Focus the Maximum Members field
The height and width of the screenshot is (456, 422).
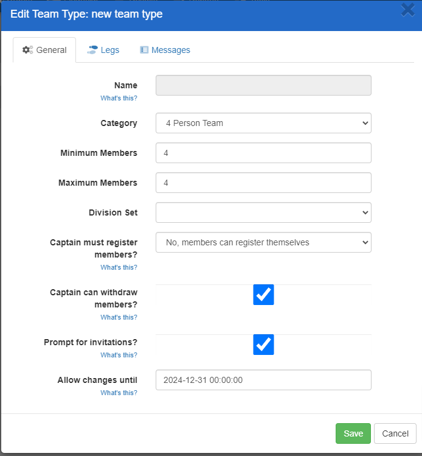point(263,183)
